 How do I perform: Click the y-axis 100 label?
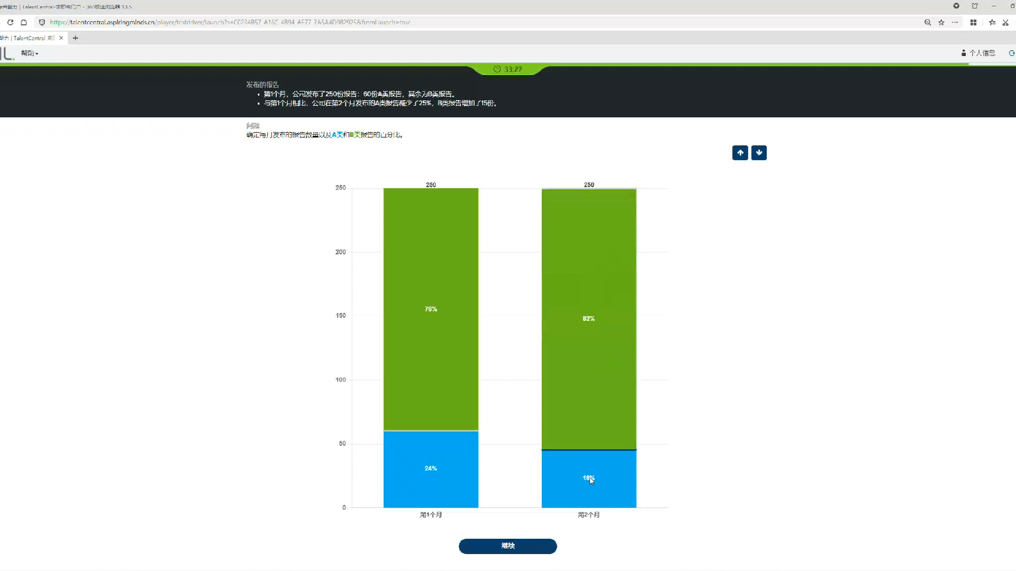click(x=340, y=380)
